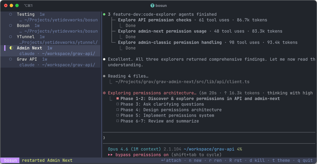The image size is (317, 164).
Task: Click the bosun mode badge in status bar
Action: [10, 160]
